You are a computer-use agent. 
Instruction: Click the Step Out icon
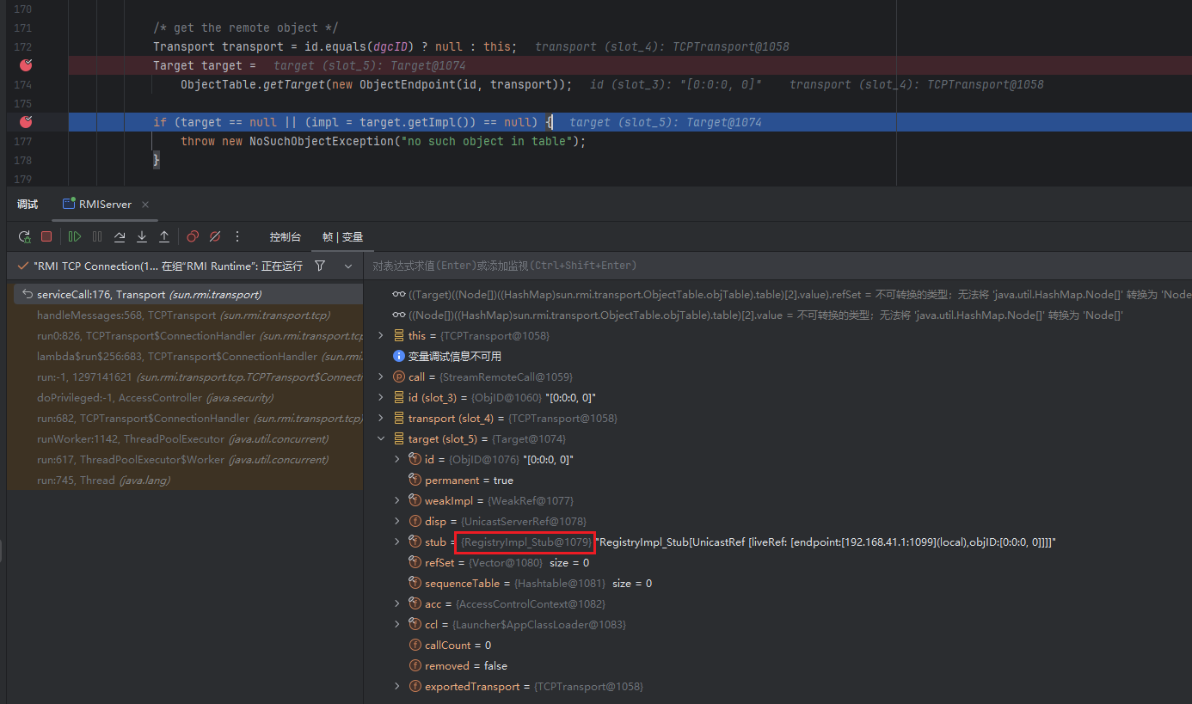coord(164,236)
